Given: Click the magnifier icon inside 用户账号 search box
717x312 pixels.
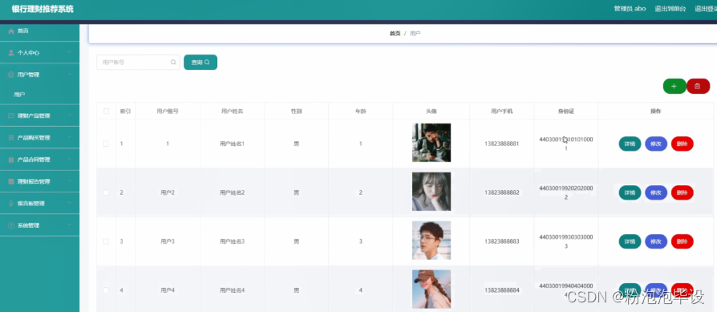Looking at the screenshot, I should [x=173, y=63].
